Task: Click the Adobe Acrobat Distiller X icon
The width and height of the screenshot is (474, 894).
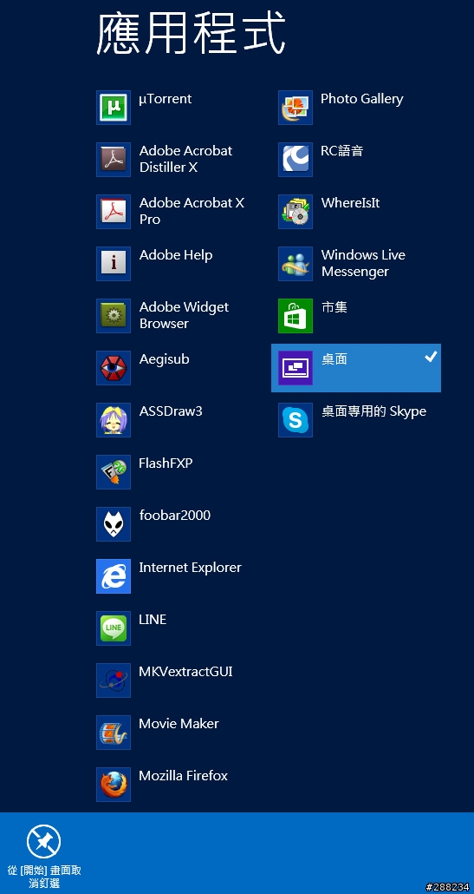Action: tap(114, 160)
